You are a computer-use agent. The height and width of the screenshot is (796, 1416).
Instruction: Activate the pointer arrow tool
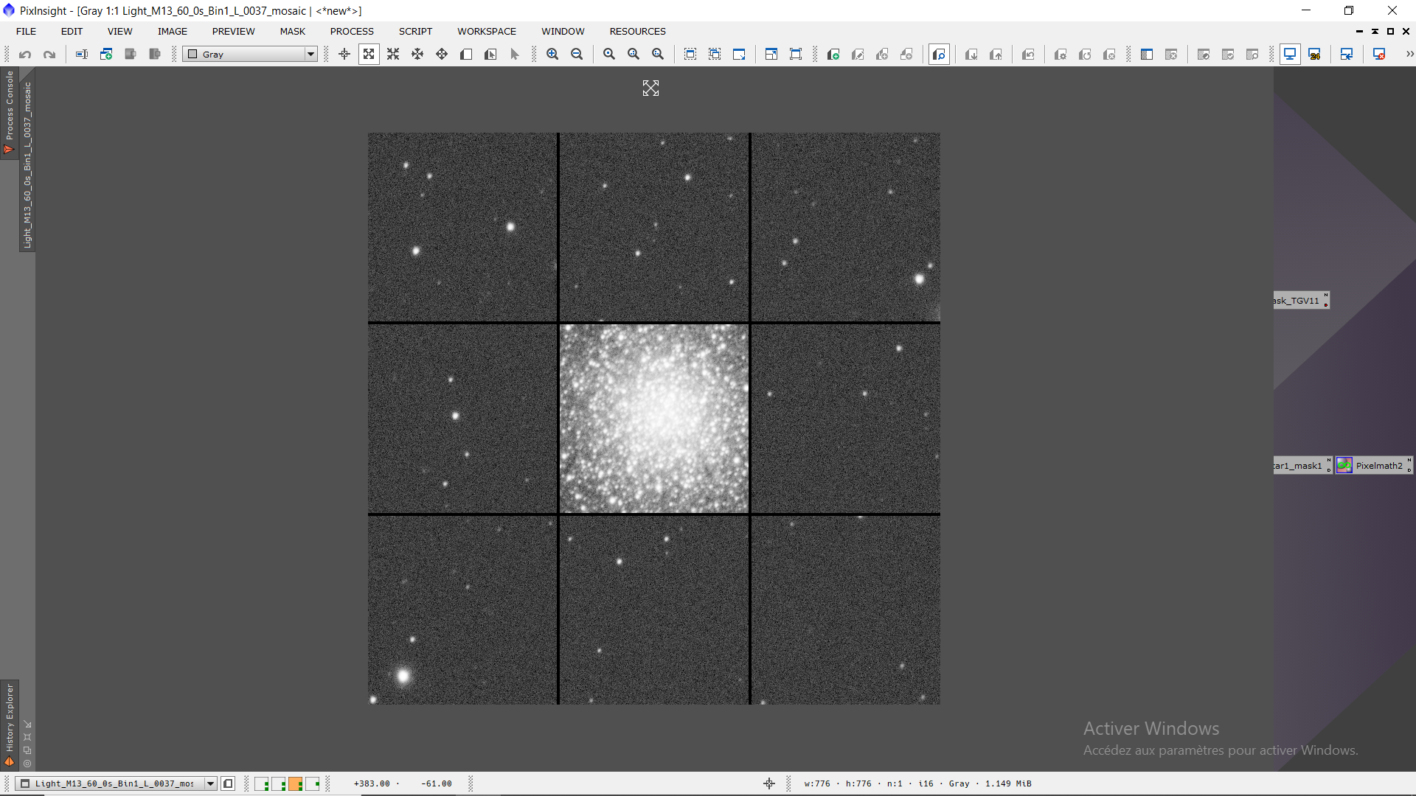tap(515, 55)
